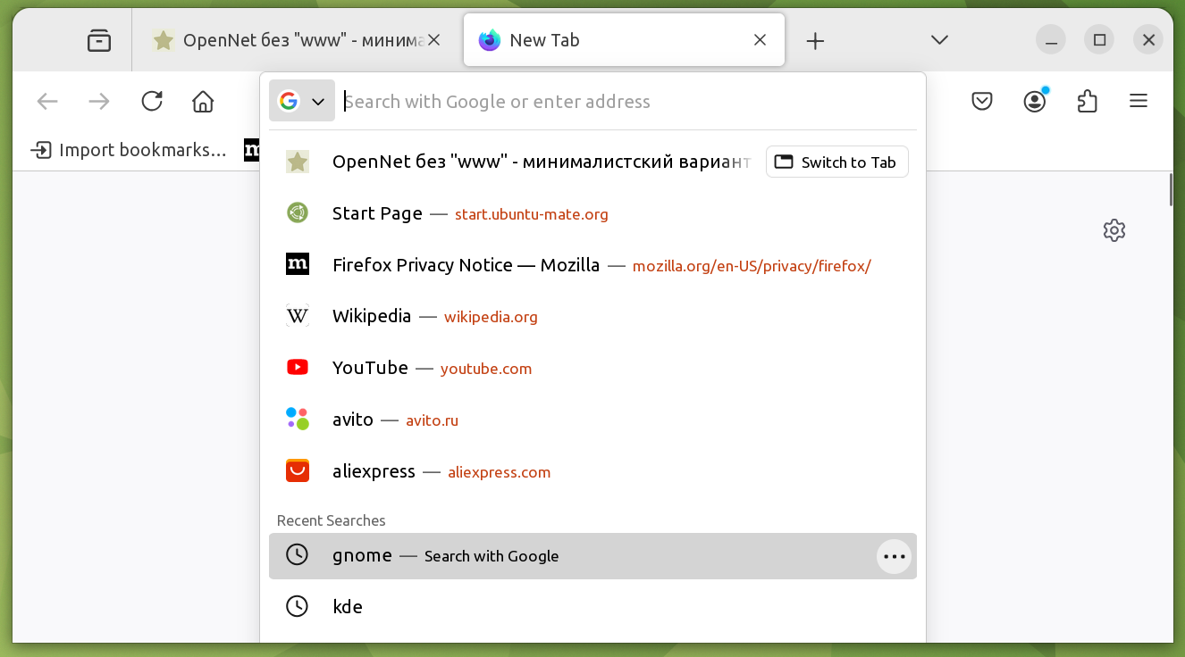Select the gnome recent search
This screenshot has height=657, width=1185.
coord(592,556)
